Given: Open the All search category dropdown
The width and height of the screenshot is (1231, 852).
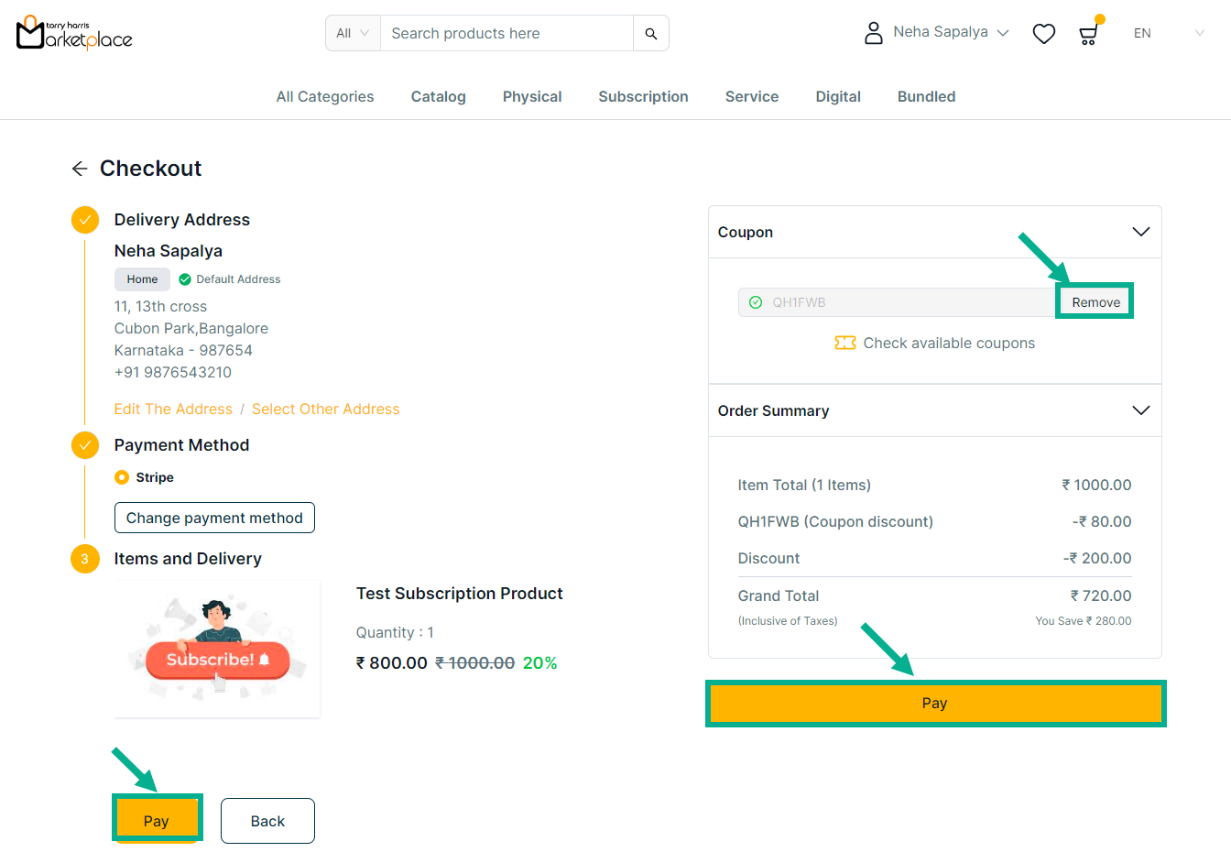Looking at the screenshot, I should (x=353, y=34).
